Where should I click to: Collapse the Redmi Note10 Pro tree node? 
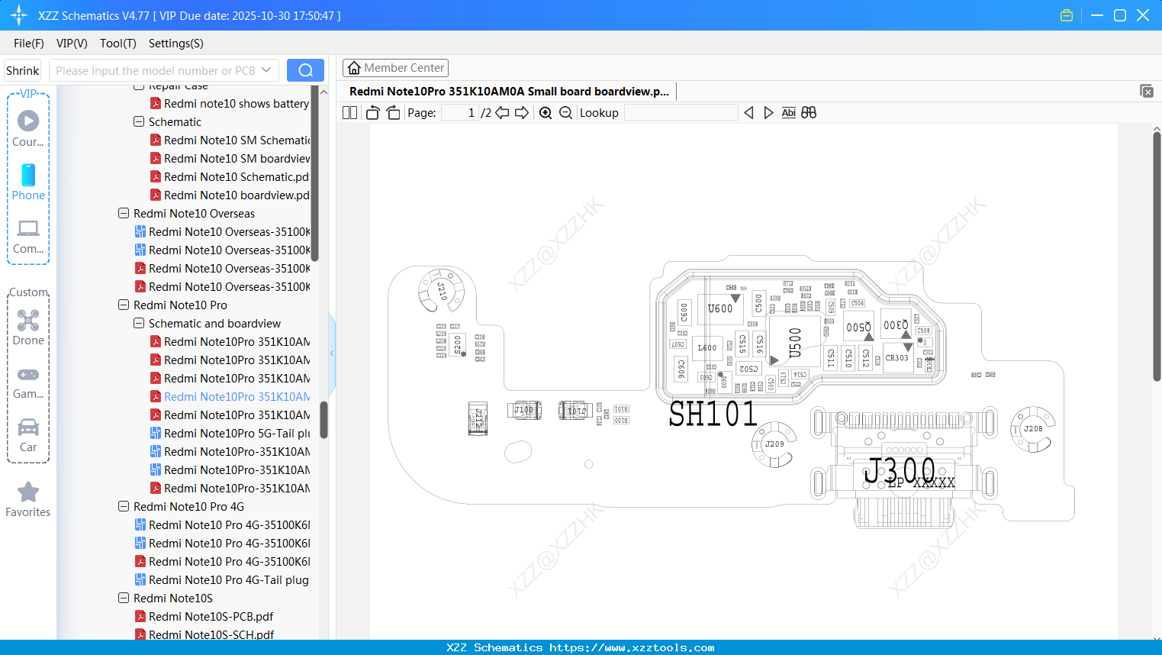(x=123, y=305)
